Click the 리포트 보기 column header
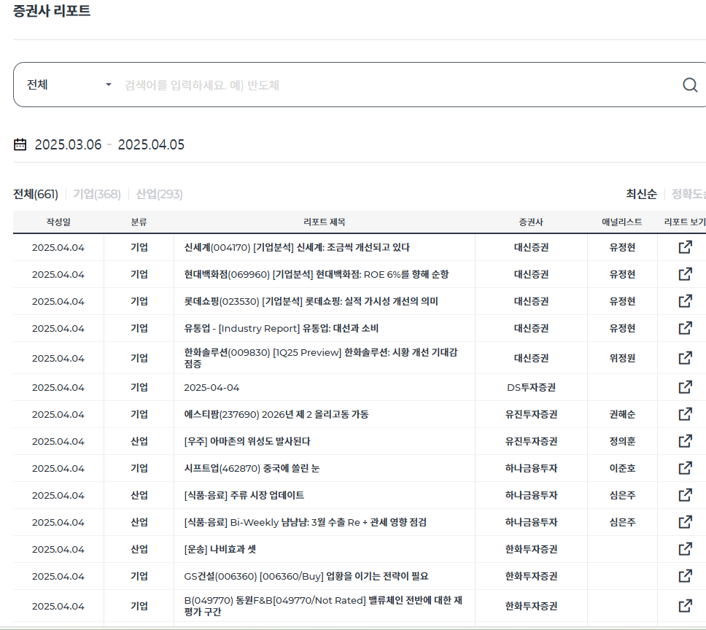706x630 pixels. (684, 222)
